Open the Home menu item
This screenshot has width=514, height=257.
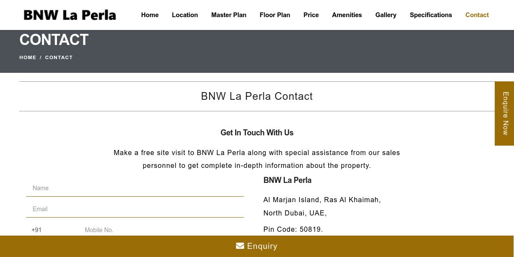pos(150,15)
